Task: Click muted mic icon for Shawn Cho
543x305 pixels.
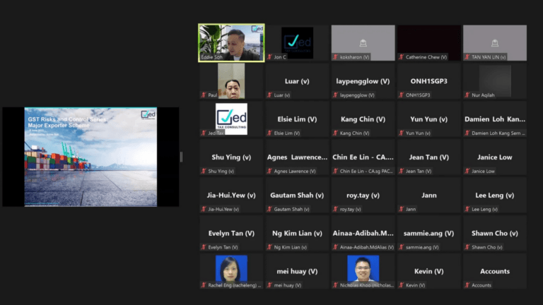Action: coord(467,247)
